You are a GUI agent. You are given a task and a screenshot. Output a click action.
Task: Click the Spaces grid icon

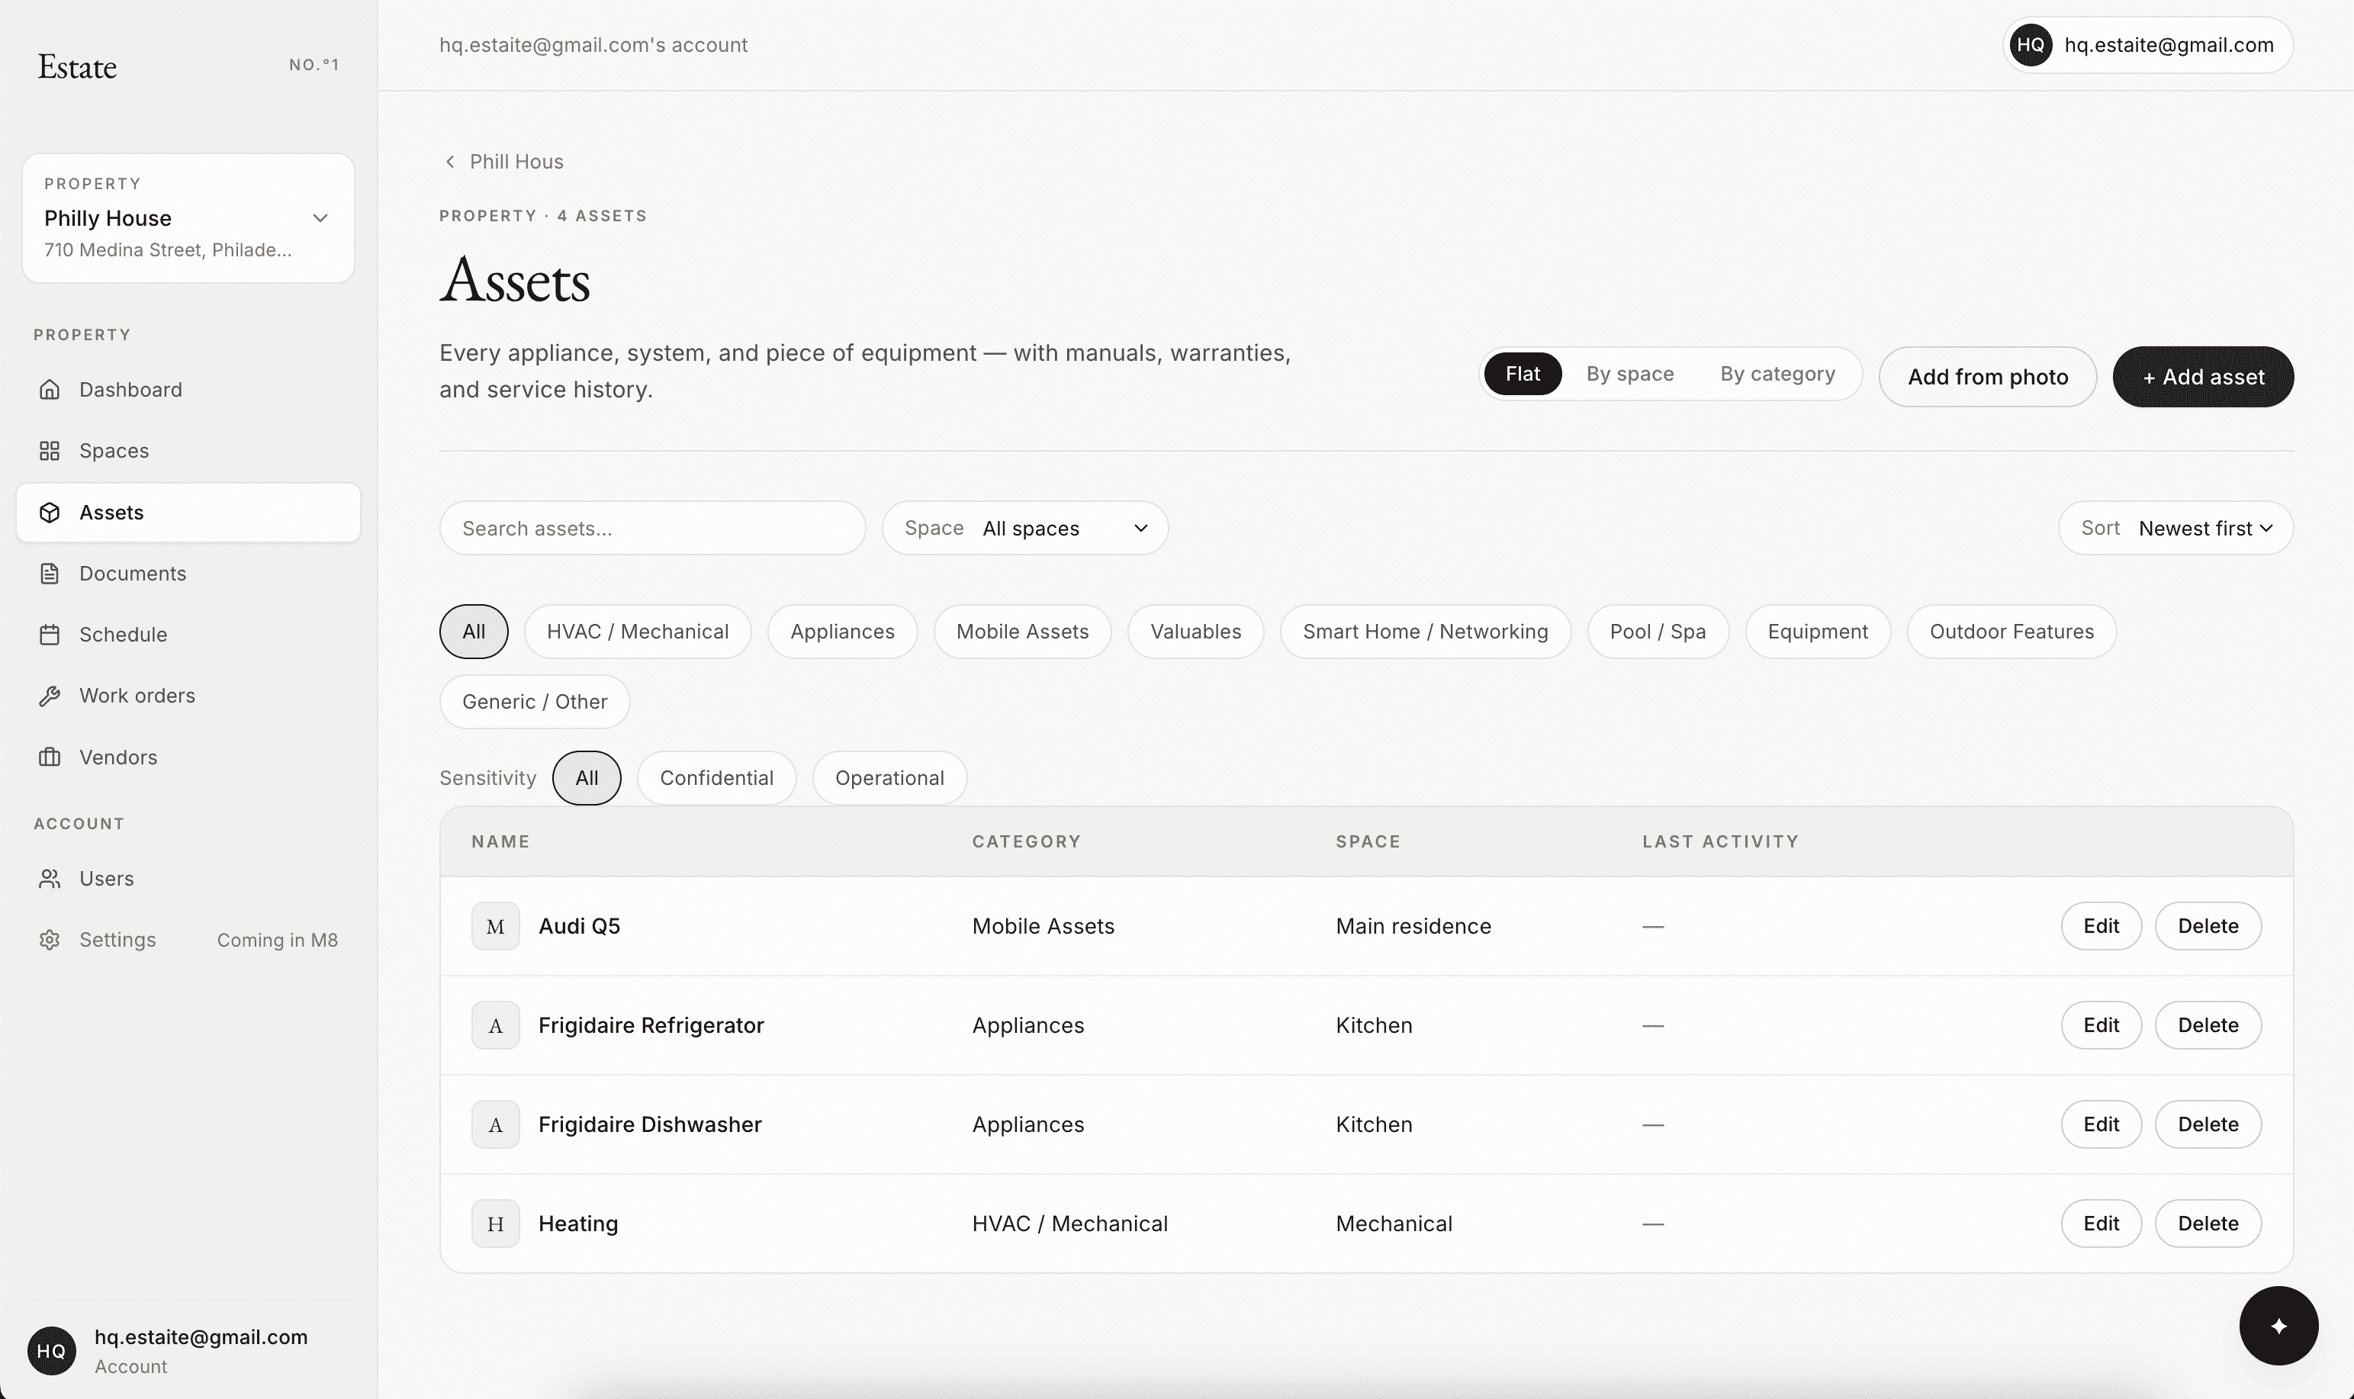[50, 451]
